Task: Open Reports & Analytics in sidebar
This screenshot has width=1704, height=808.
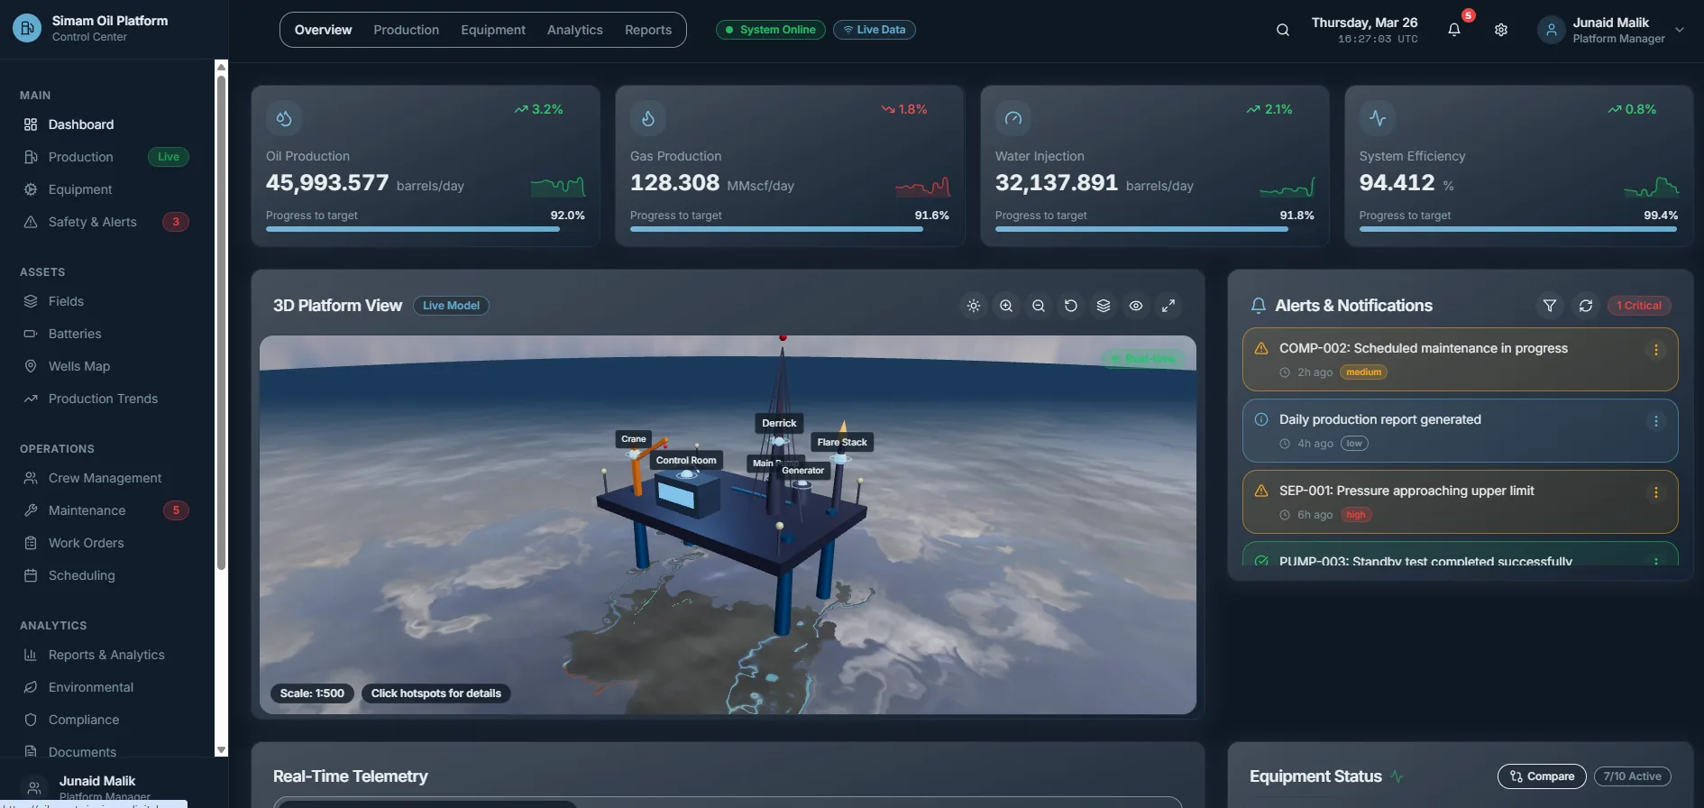Action: (x=108, y=655)
